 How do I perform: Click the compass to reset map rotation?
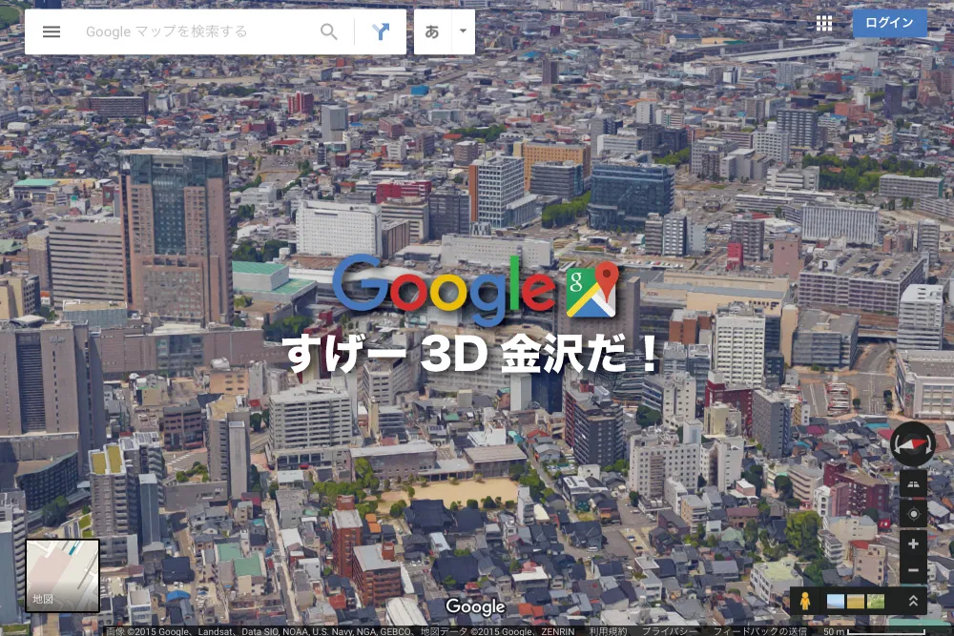912,444
